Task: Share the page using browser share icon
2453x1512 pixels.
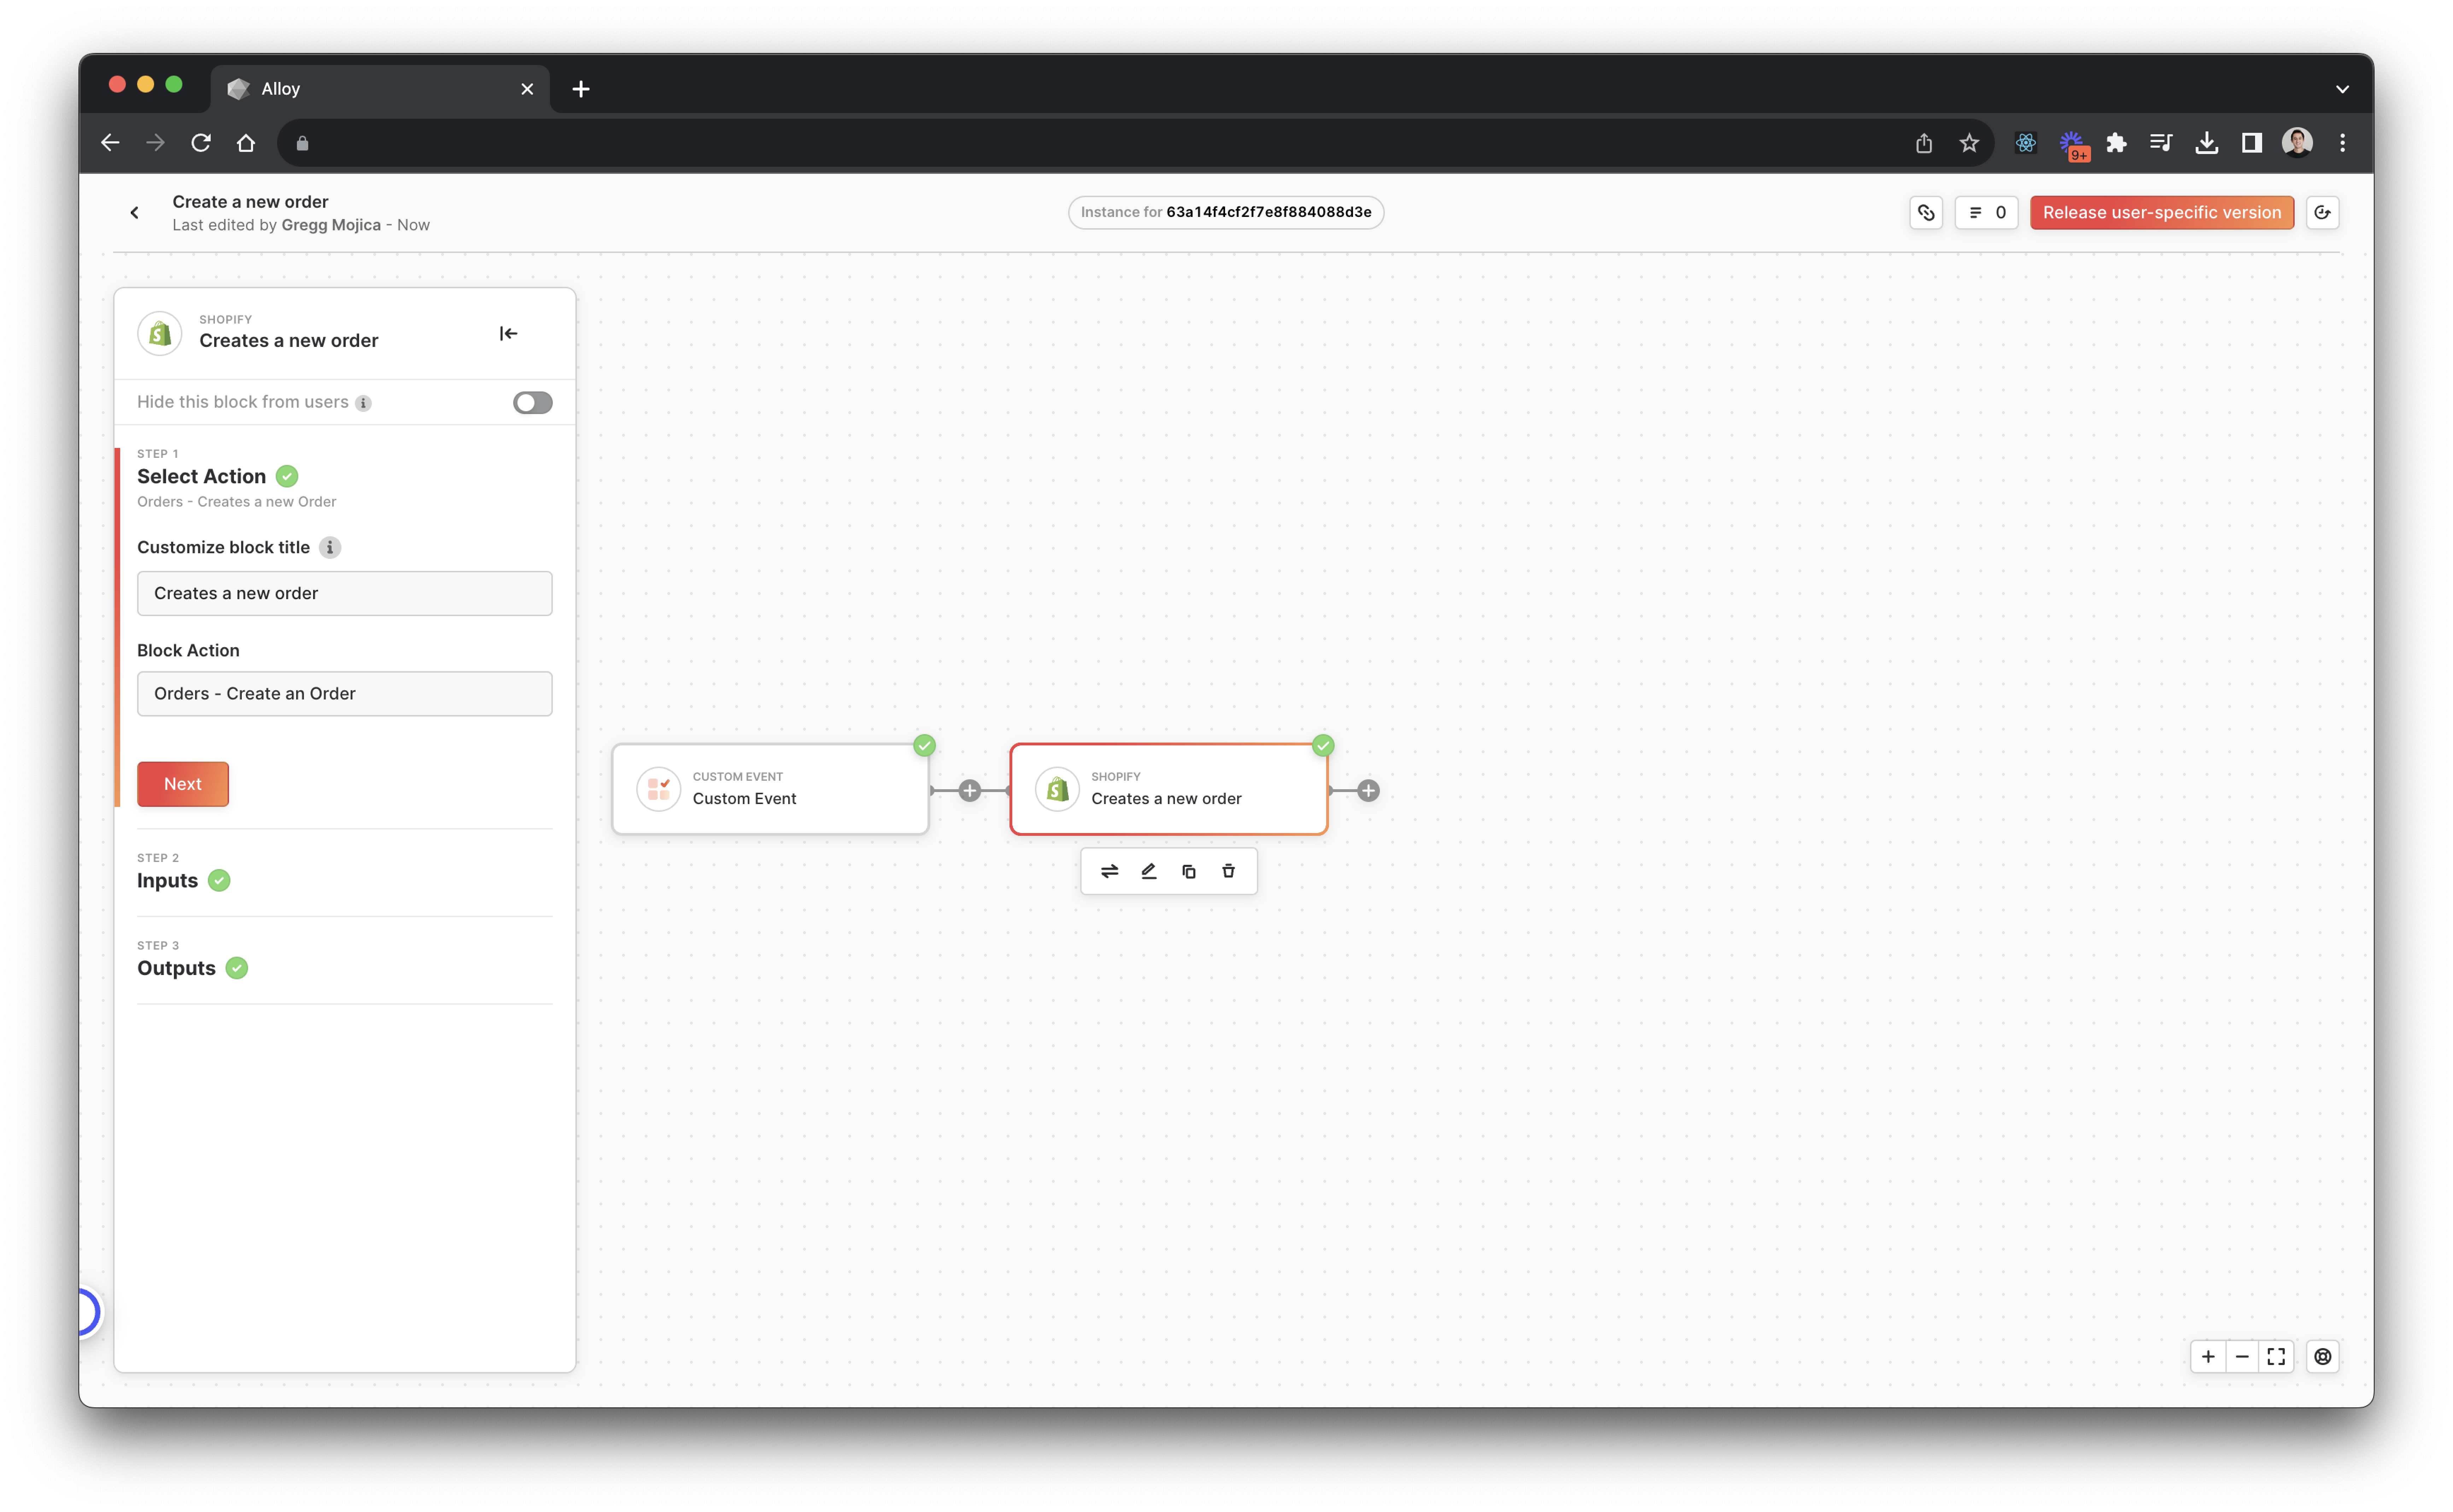Action: click(x=1924, y=143)
